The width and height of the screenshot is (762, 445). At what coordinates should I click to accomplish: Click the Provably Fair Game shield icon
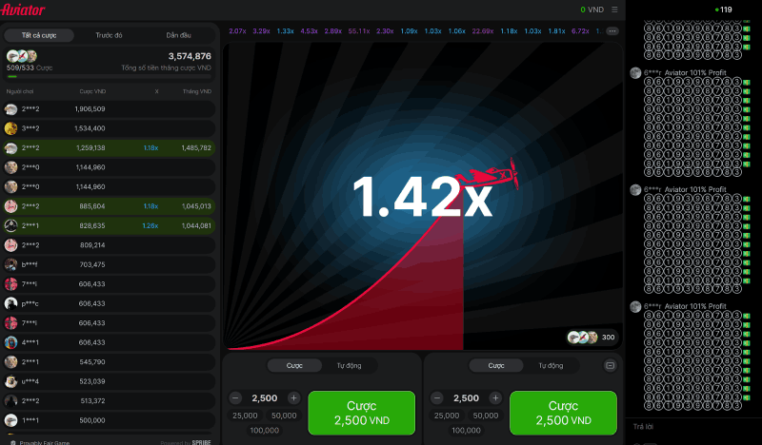(13, 442)
